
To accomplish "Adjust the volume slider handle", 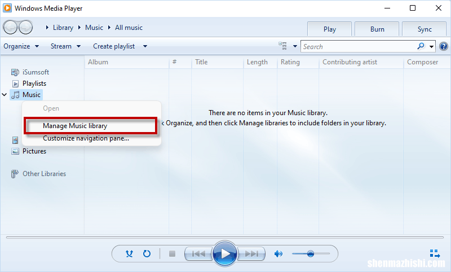I will (311, 253).
